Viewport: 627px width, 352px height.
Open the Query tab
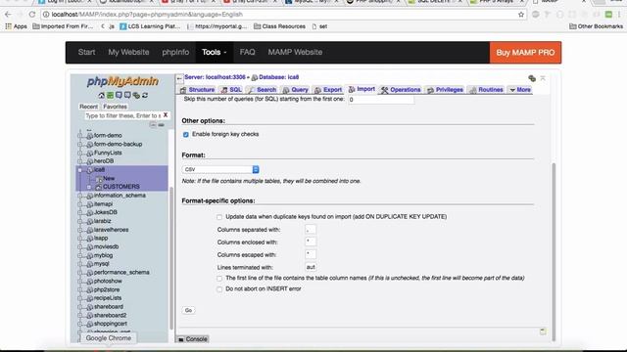click(296, 90)
